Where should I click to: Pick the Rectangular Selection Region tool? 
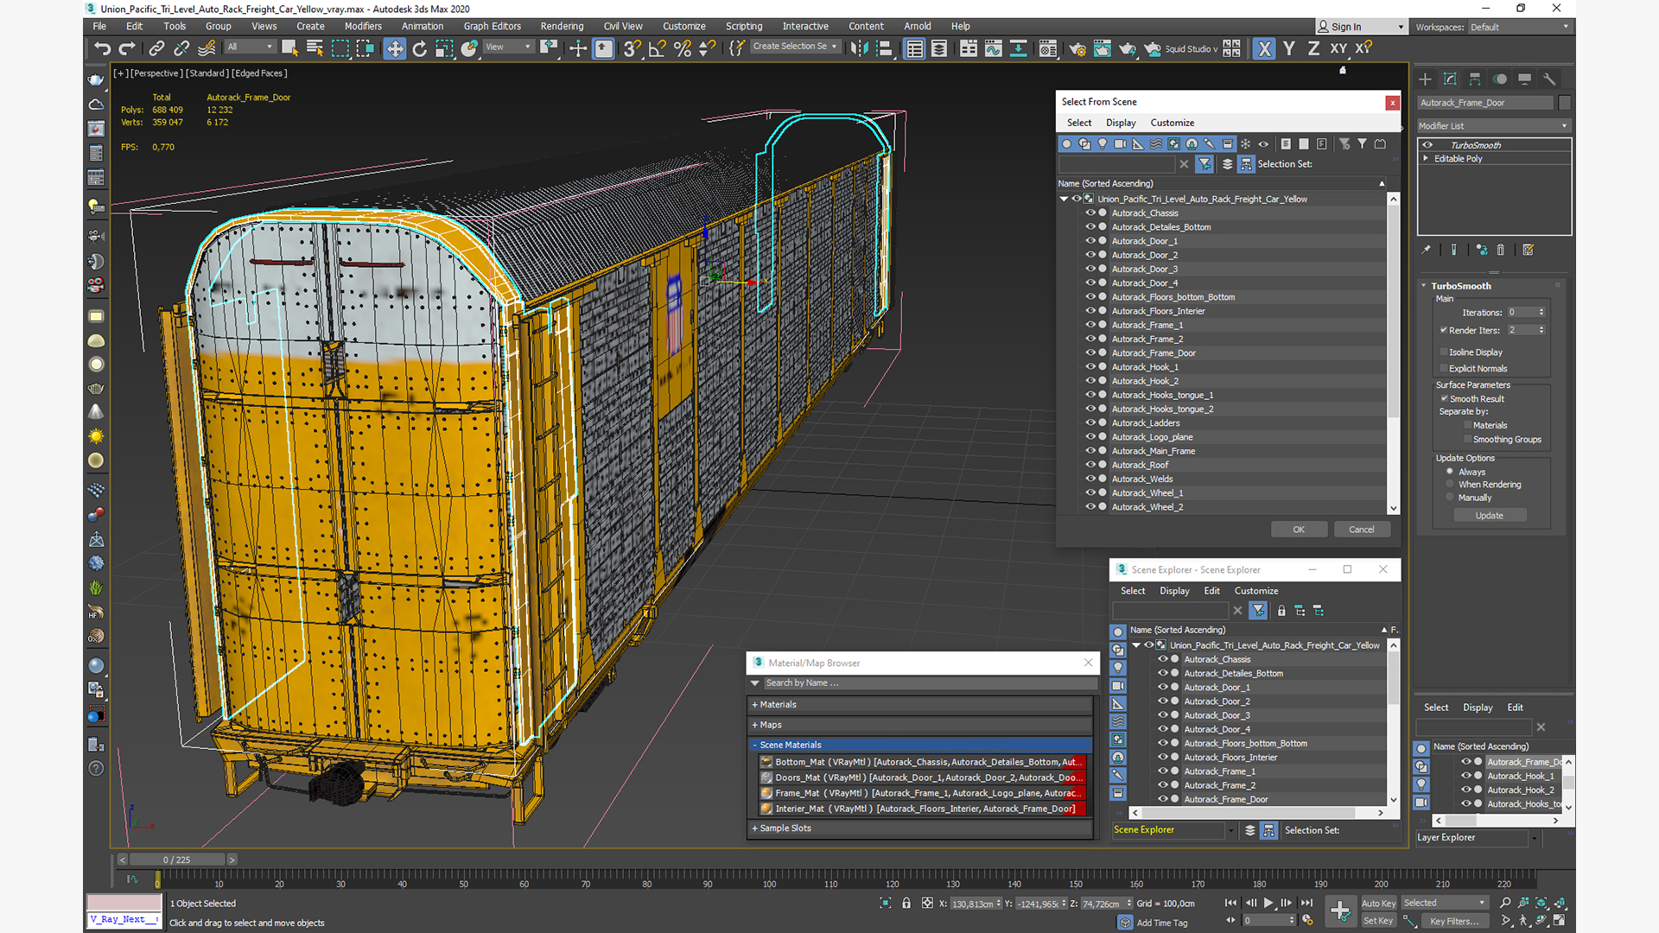[340, 49]
